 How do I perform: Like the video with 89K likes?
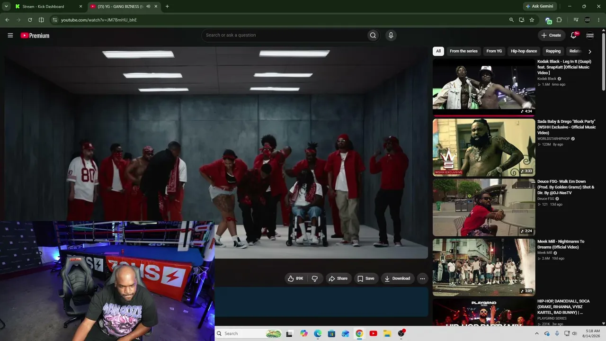coord(295,278)
